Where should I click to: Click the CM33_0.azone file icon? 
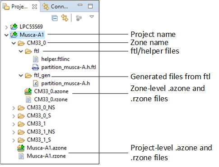coord(28,91)
